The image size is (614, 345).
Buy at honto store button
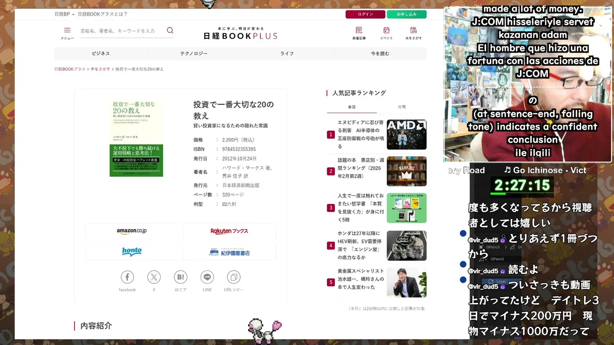[x=132, y=252]
